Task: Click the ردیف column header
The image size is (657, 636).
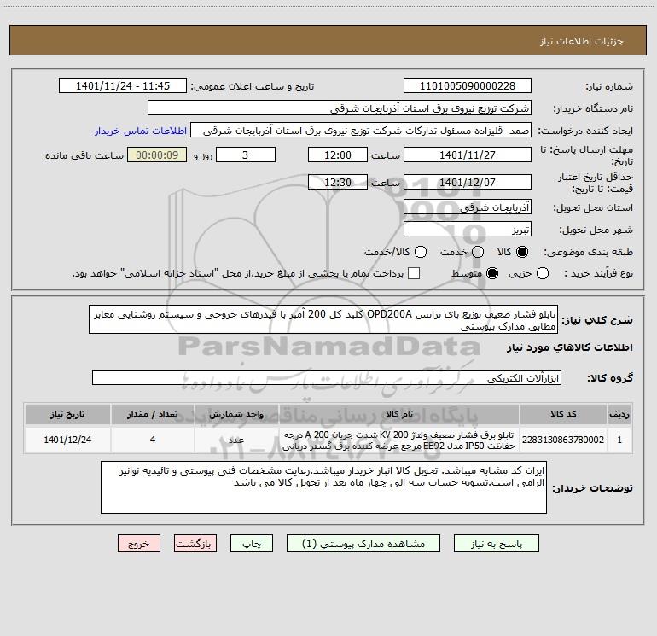Action: [x=619, y=415]
